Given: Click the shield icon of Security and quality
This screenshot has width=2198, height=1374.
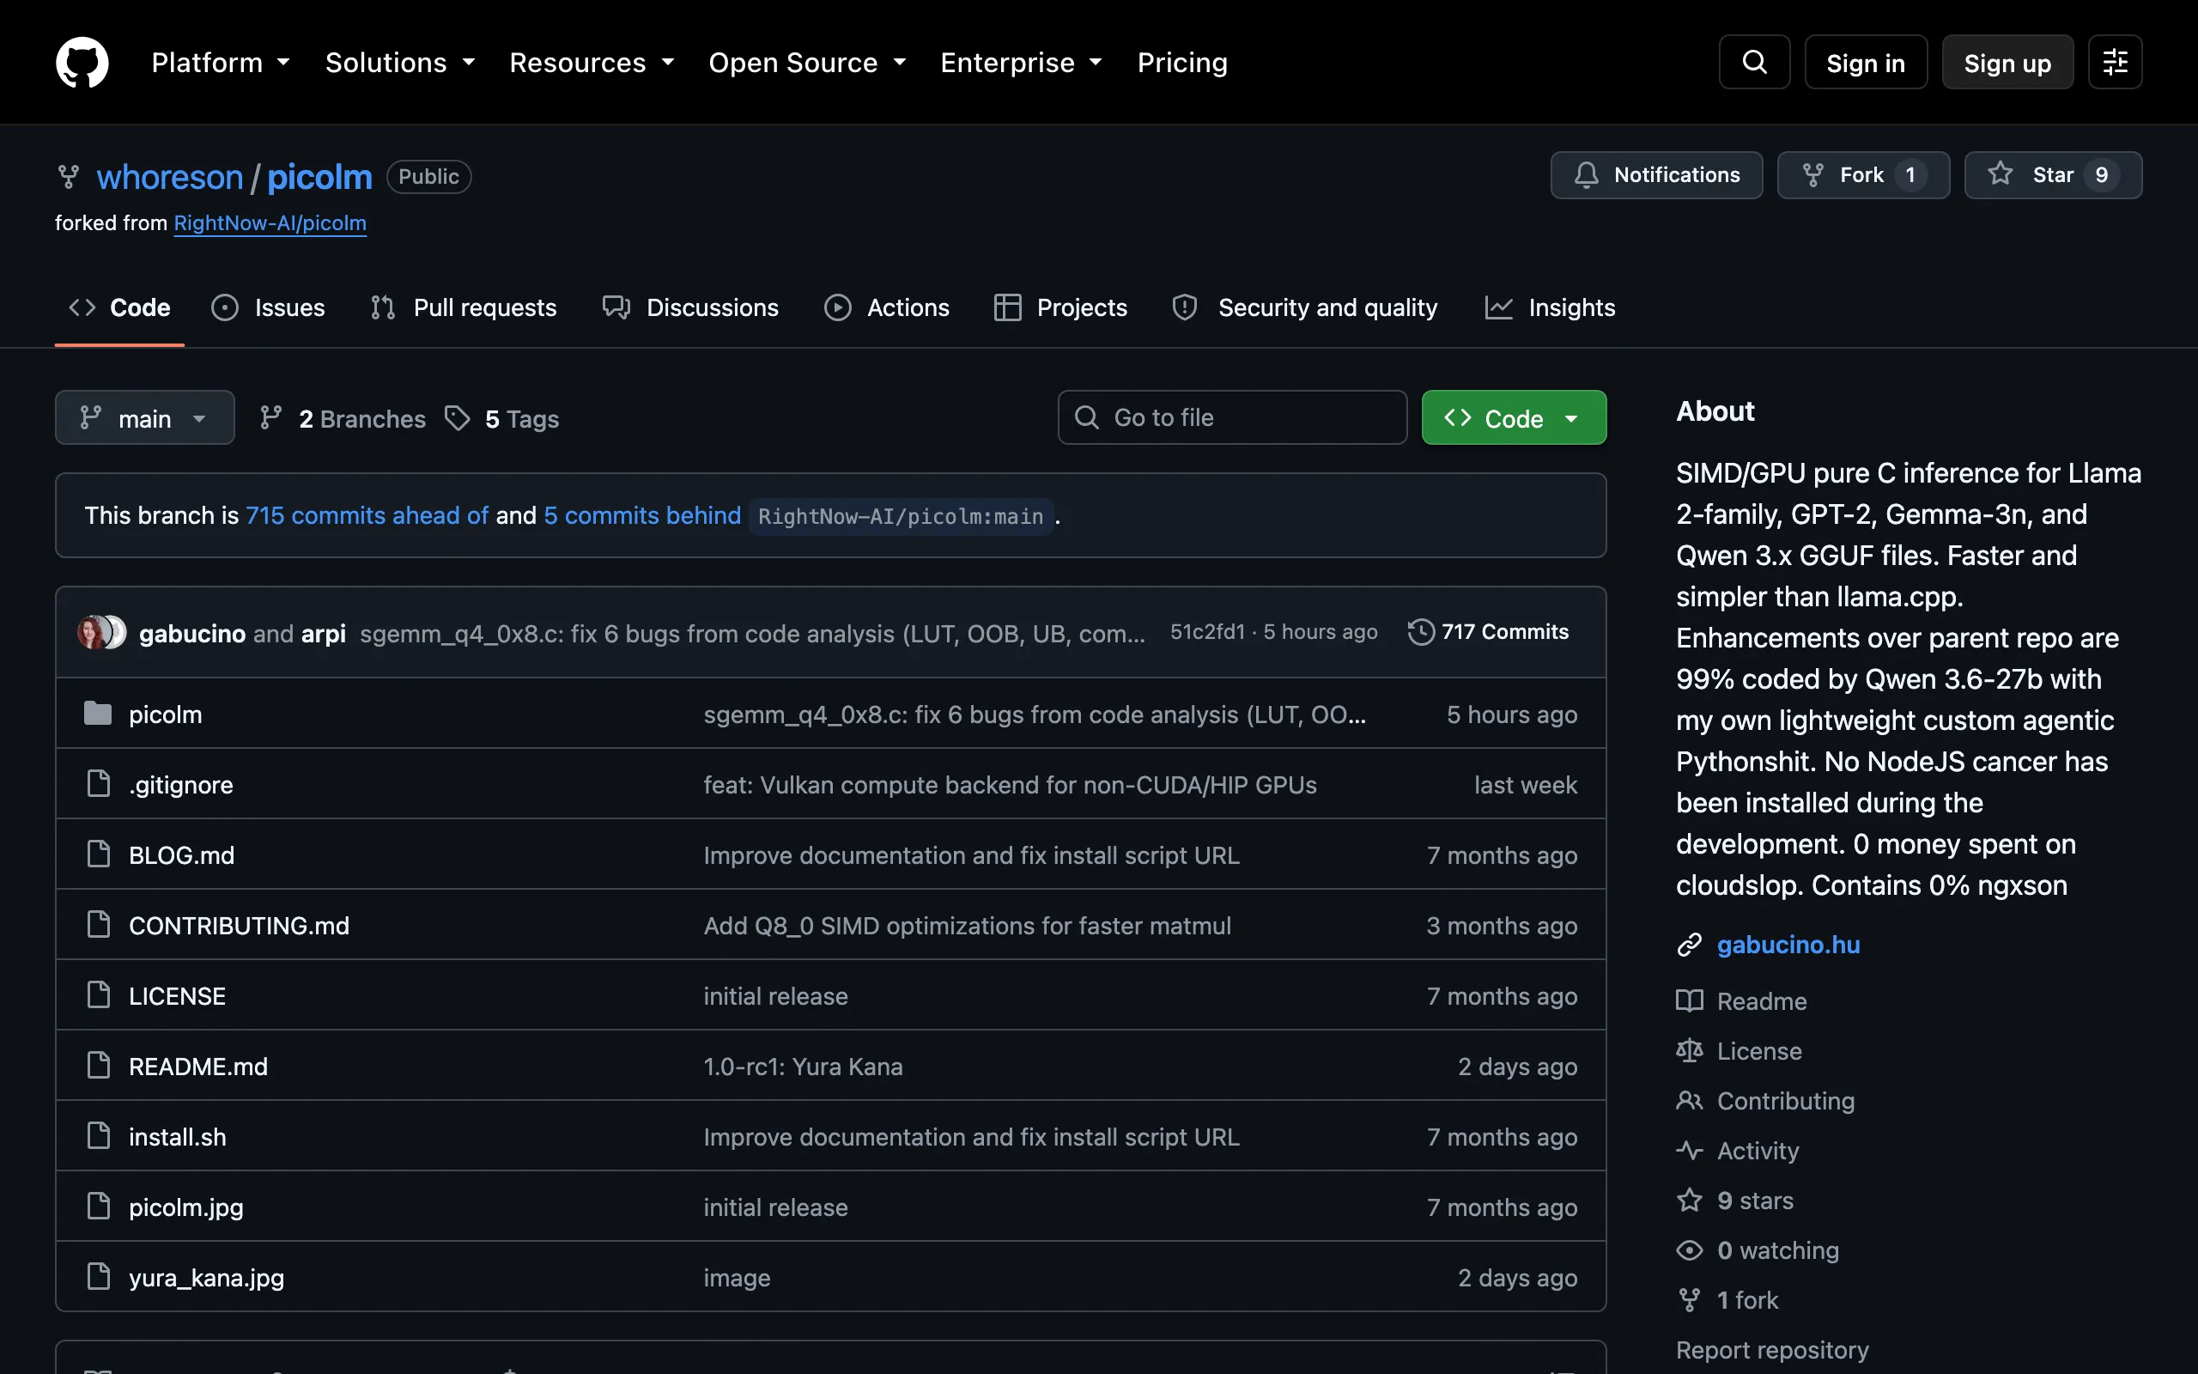Looking at the screenshot, I should 1184,307.
